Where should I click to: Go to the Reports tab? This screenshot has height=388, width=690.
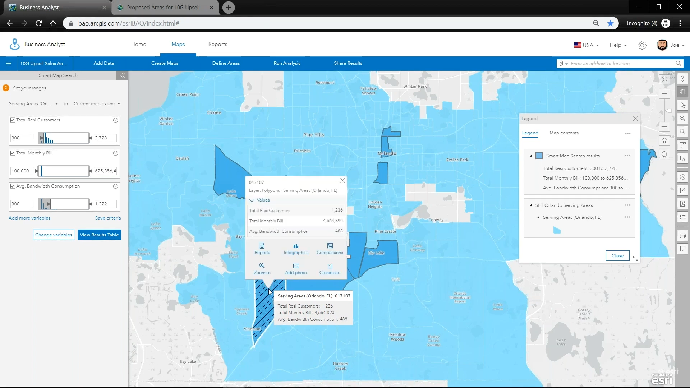pyautogui.click(x=217, y=44)
